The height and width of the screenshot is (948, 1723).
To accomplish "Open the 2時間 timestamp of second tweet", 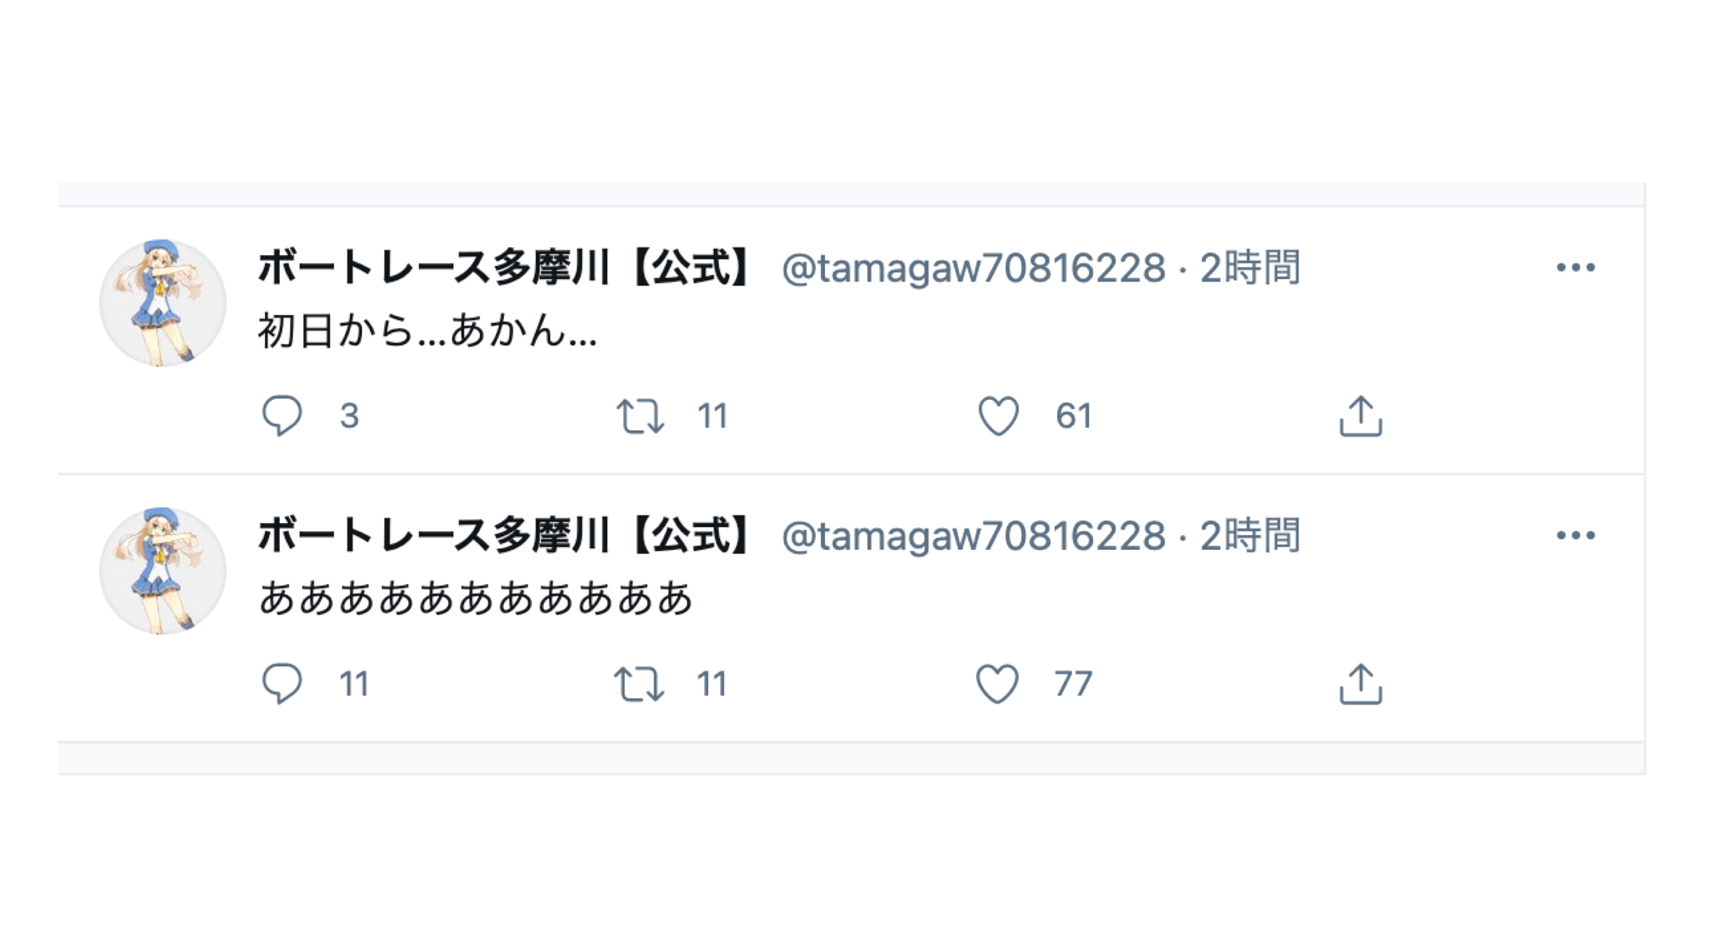I will coord(1249,535).
